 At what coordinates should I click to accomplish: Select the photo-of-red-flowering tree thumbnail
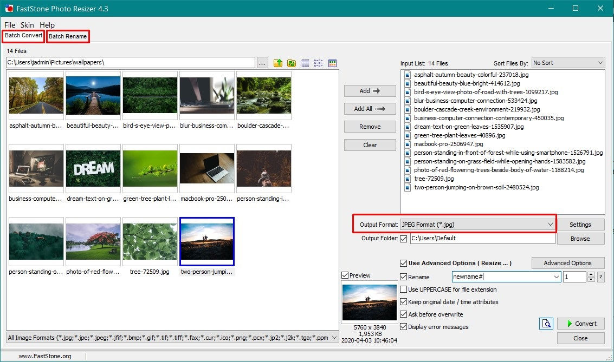93,241
